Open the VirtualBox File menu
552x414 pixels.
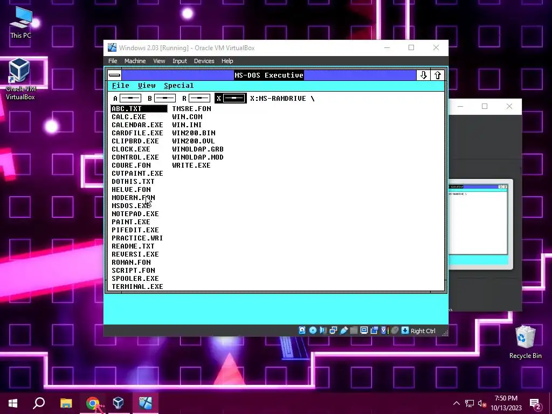point(113,61)
